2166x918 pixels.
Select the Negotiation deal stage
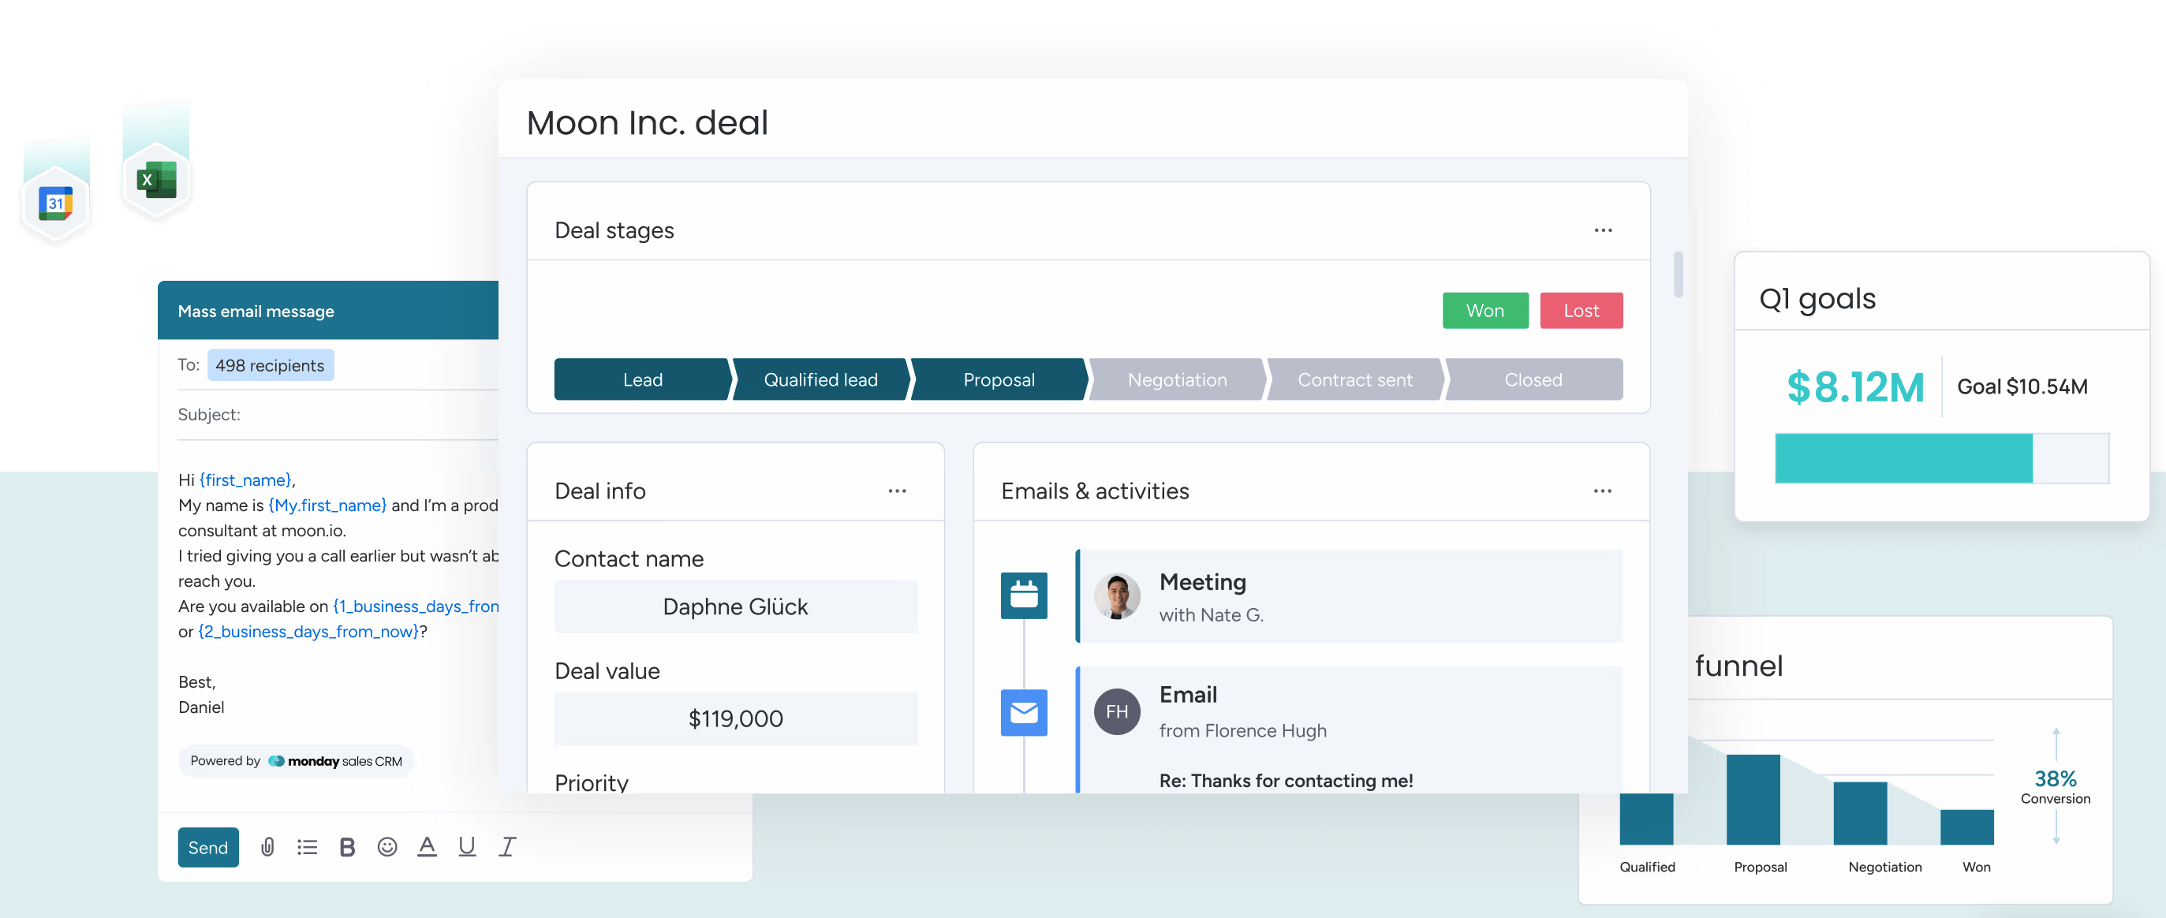point(1176,379)
